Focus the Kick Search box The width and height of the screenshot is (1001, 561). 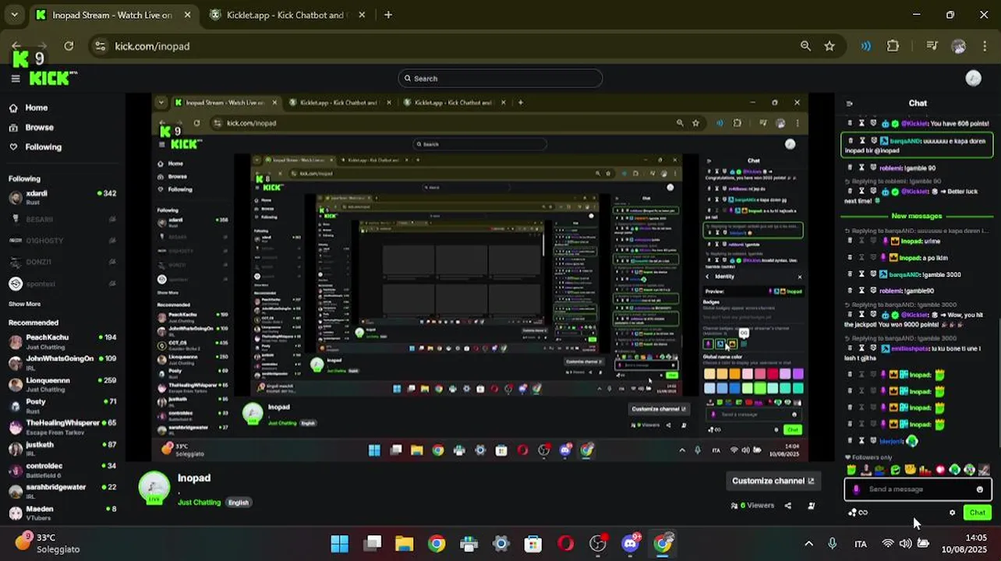coord(500,78)
